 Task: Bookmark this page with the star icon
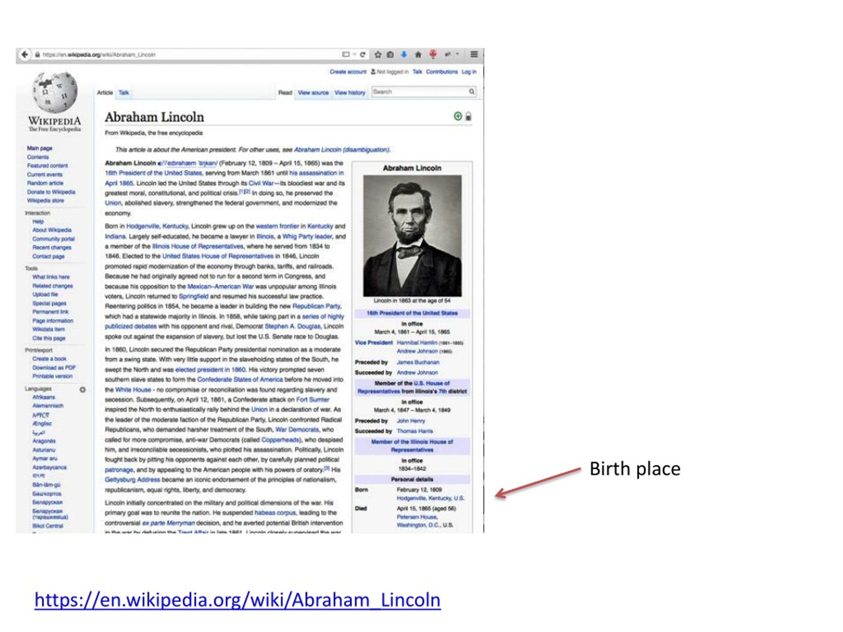378,54
